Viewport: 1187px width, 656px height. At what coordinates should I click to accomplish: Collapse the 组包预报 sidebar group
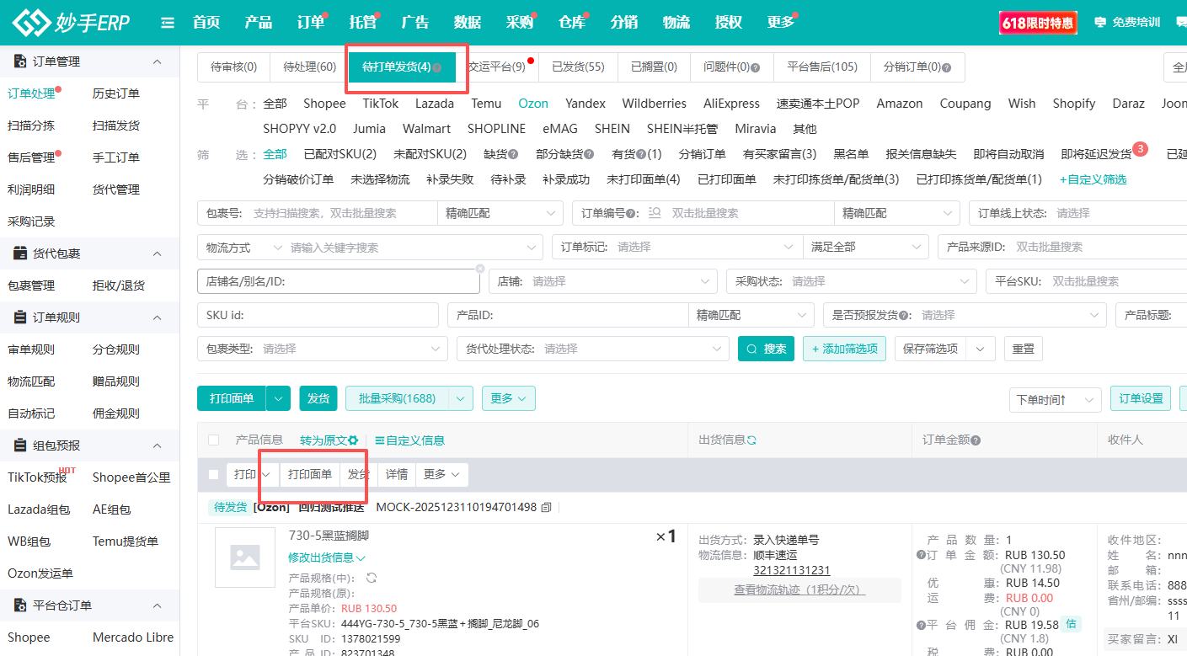pos(157,445)
